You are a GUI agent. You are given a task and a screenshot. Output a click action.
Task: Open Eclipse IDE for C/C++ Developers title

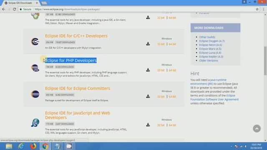click(76, 36)
